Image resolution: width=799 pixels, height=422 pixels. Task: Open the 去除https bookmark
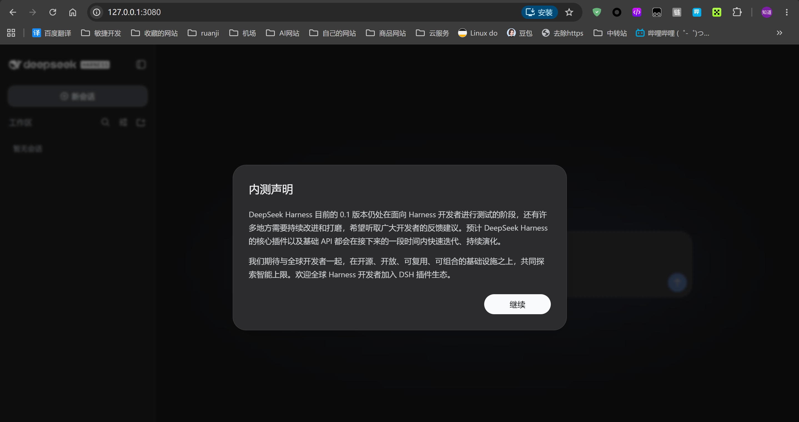pyautogui.click(x=562, y=33)
